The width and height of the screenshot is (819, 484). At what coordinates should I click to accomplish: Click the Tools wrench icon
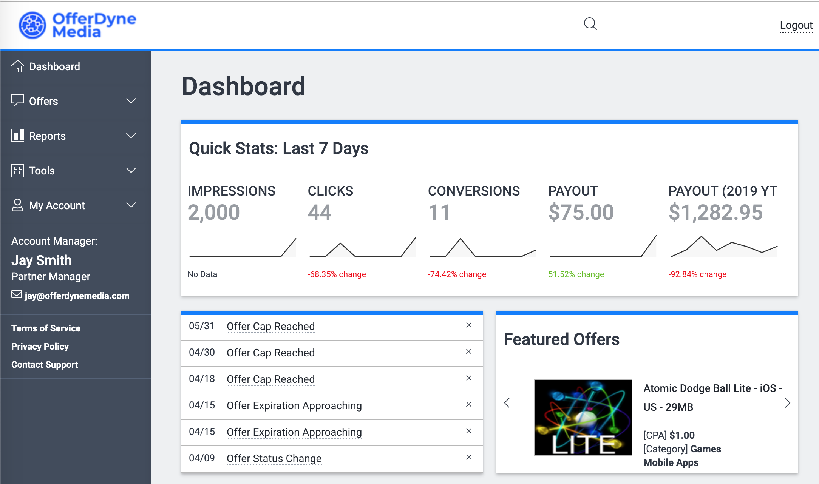[x=17, y=171]
